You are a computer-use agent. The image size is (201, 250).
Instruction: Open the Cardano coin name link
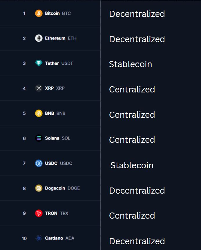tap(54, 238)
